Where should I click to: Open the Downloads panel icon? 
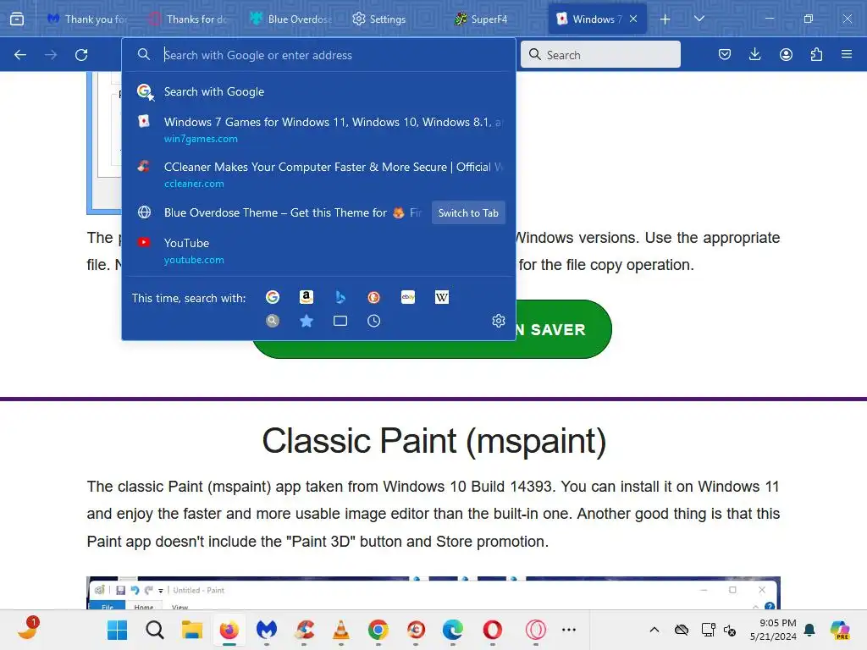(754, 54)
